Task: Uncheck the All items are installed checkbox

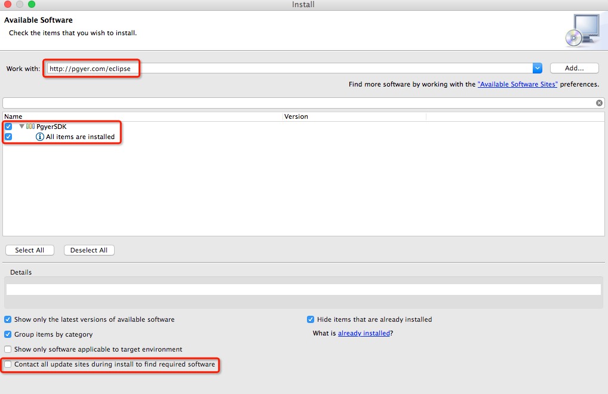Action: click(x=8, y=137)
